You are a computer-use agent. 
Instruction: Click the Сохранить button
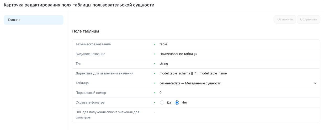309,19
